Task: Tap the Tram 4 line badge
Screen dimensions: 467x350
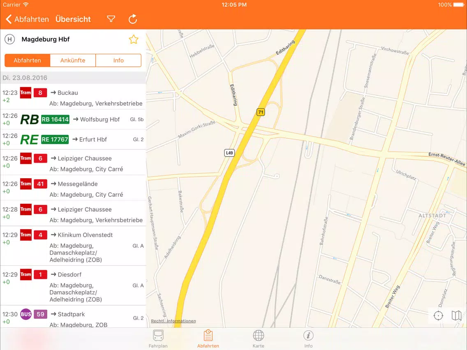Action: tap(40, 235)
